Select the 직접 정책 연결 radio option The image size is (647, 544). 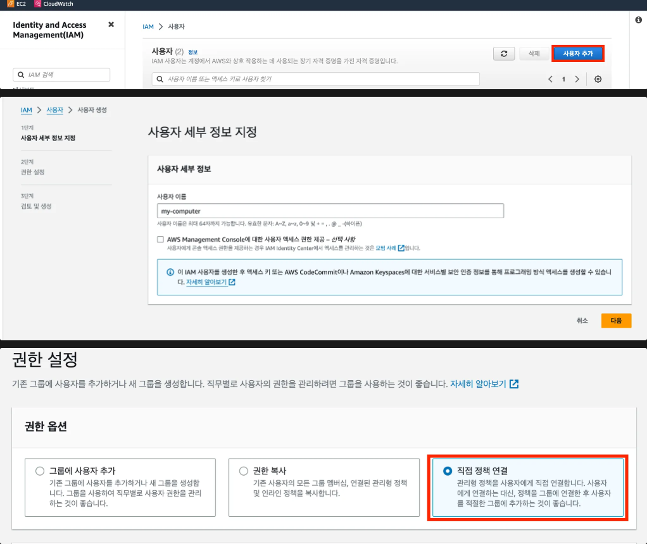[448, 471]
